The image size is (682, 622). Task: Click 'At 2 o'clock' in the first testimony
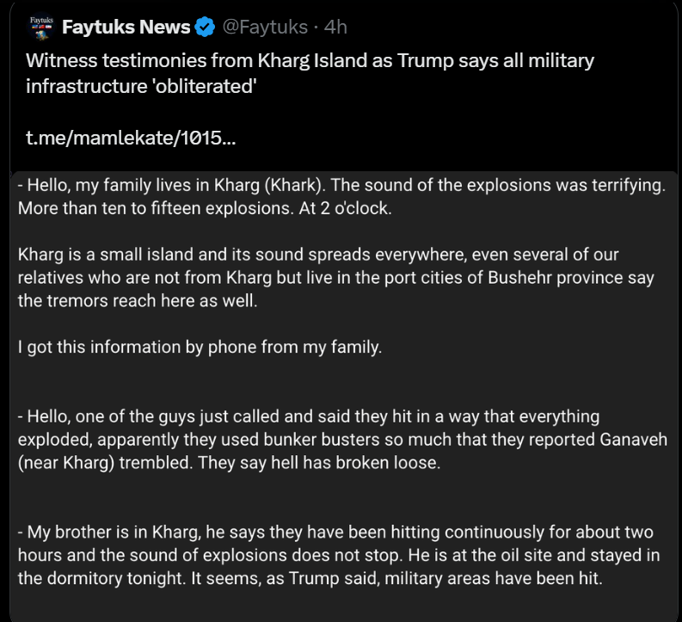[x=346, y=209]
